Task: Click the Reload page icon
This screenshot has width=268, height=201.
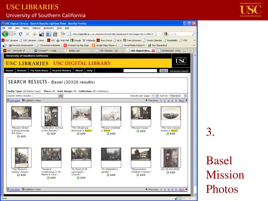Action: 20,34
